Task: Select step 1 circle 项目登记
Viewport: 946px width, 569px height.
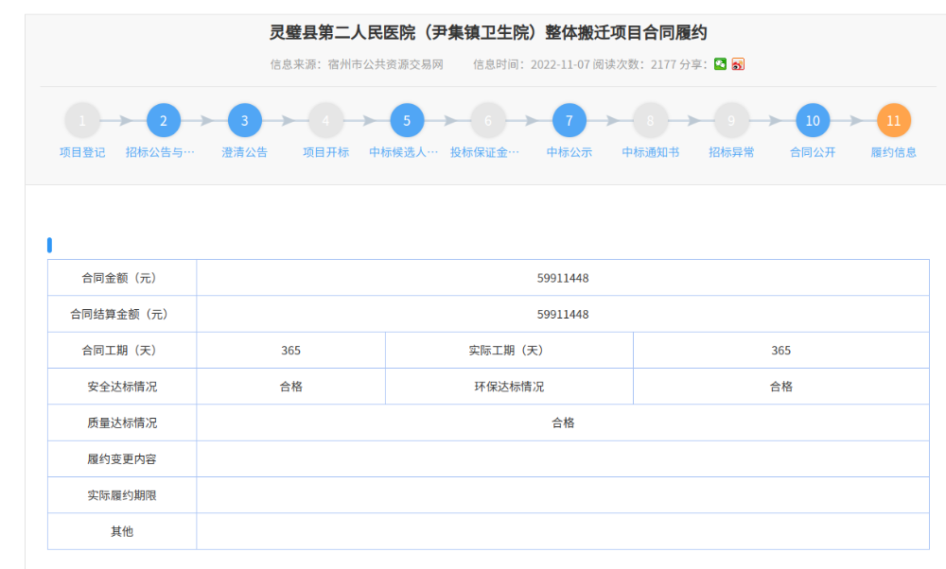Action: pos(82,121)
